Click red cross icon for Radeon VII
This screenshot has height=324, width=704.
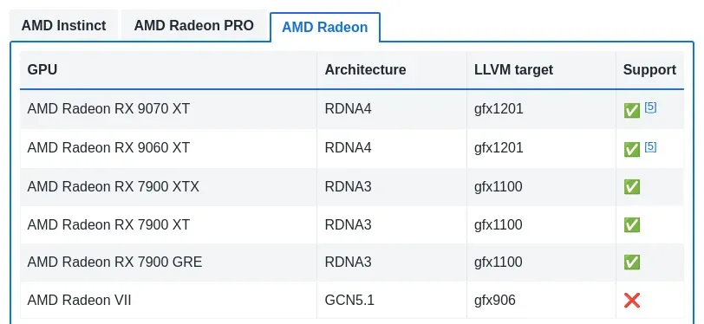(x=632, y=301)
